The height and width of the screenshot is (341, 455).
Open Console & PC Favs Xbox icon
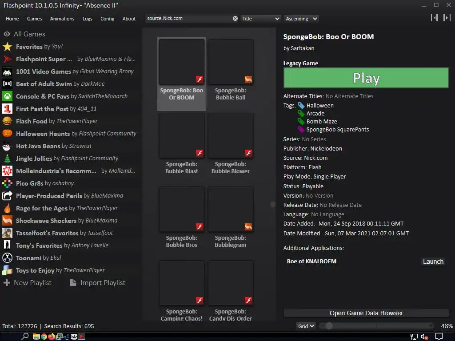click(7, 96)
